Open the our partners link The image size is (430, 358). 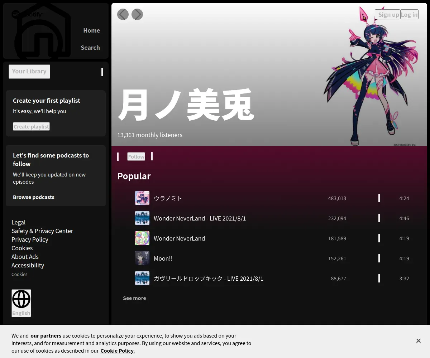point(46,336)
